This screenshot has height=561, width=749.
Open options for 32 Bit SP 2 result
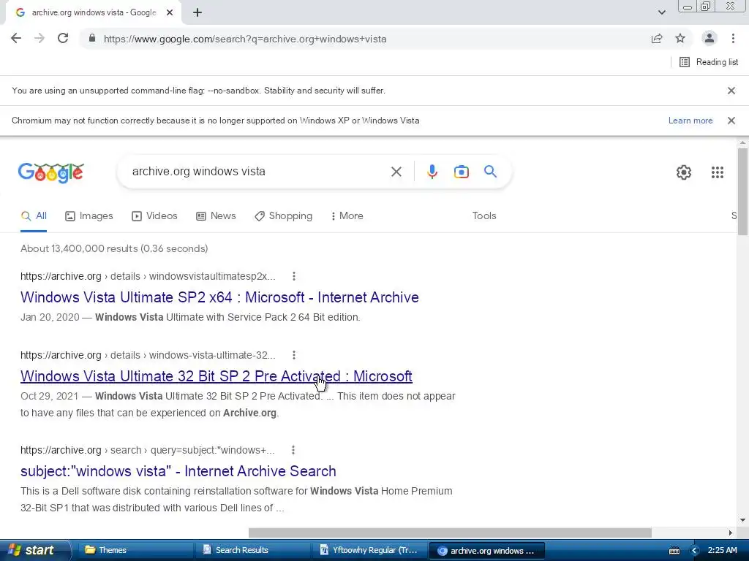click(x=294, y=355)
